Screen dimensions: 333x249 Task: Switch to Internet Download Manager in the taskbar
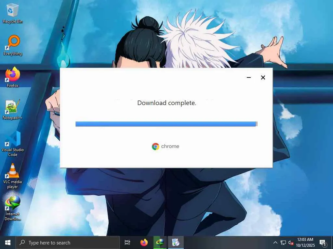click(160, 243)
